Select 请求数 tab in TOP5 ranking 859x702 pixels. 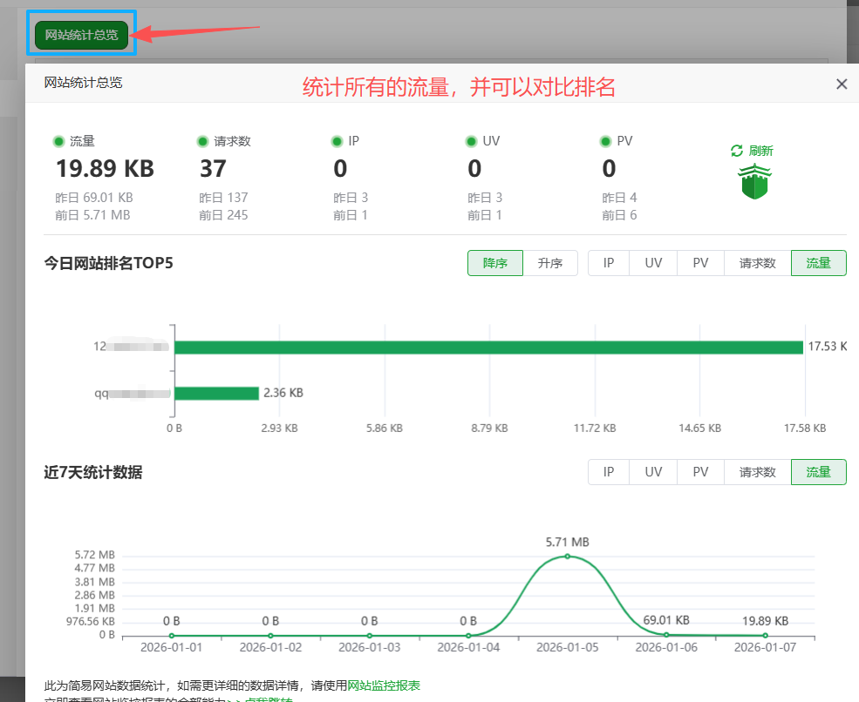757,263
